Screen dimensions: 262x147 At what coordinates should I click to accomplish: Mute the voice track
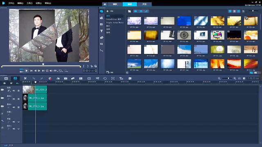click(14, 122)
